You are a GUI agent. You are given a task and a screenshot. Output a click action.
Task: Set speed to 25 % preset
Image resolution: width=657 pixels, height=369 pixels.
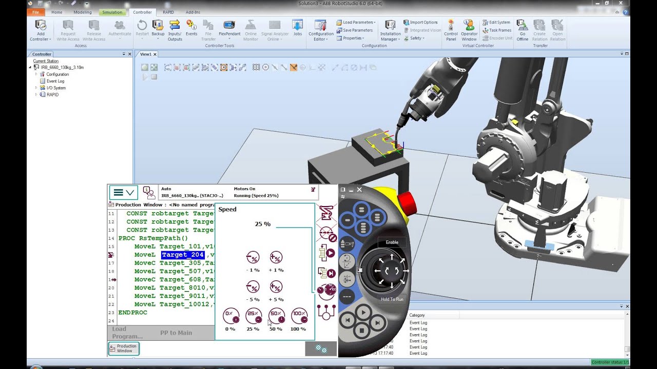pos(253,316)
